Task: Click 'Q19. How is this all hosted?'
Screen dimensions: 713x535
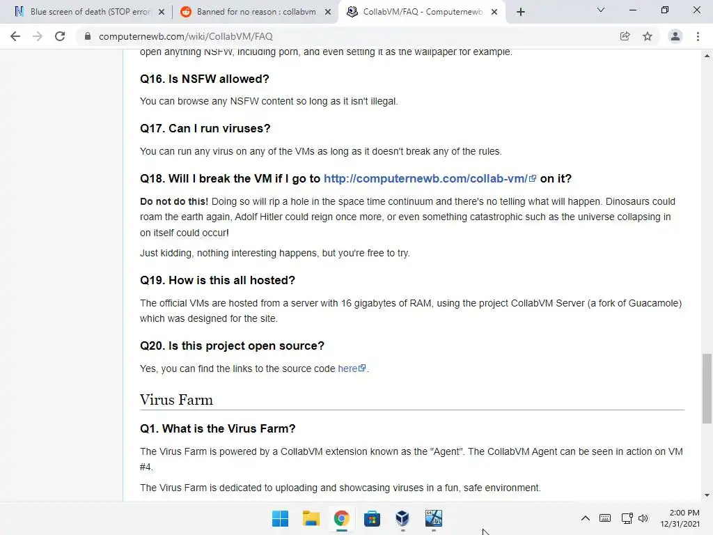Action: point(217,280)
